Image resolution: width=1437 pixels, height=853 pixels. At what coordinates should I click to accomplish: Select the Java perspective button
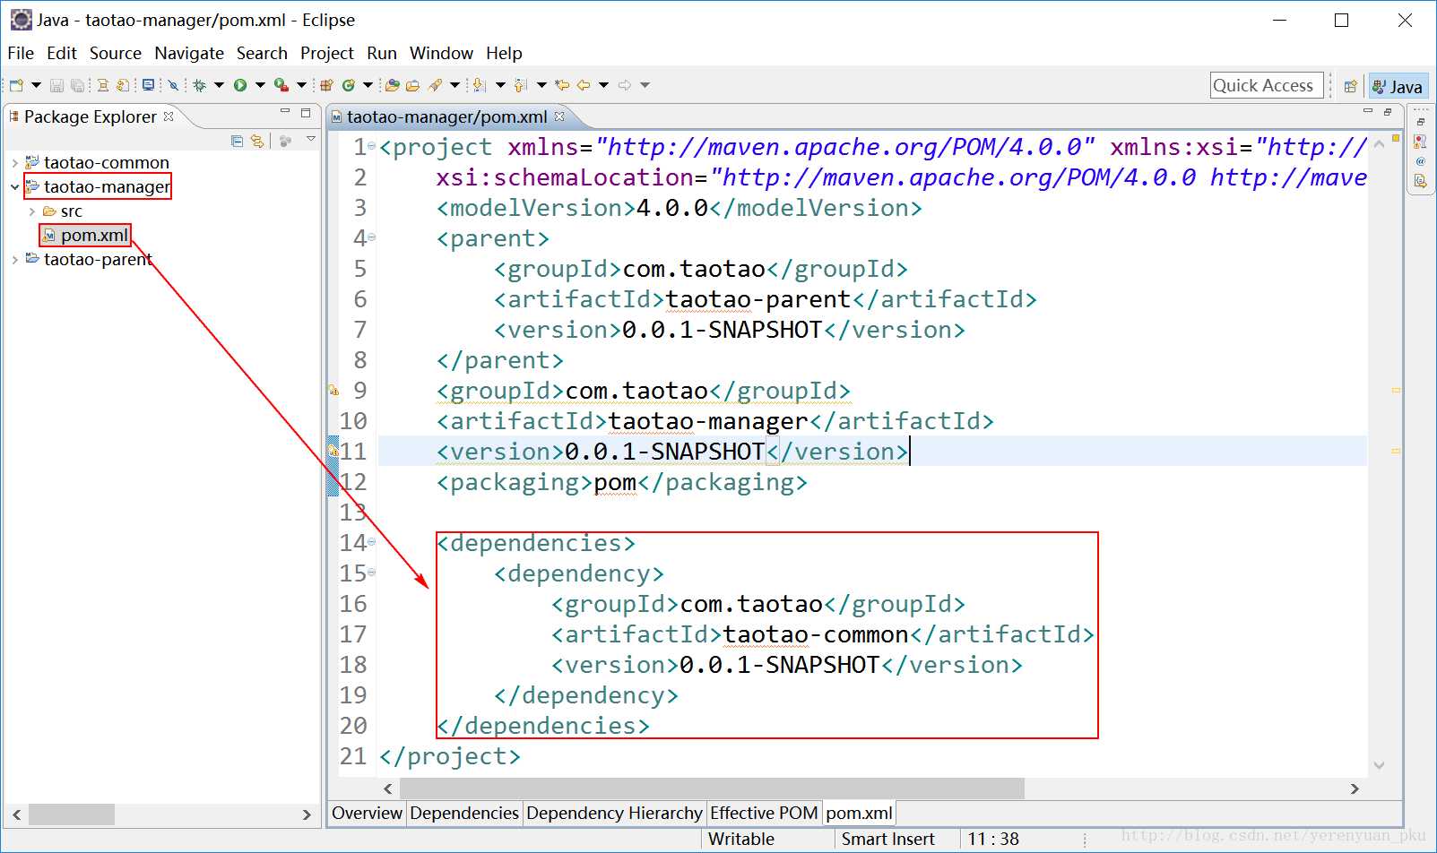pyautogui.click(x=1398, y=86)
